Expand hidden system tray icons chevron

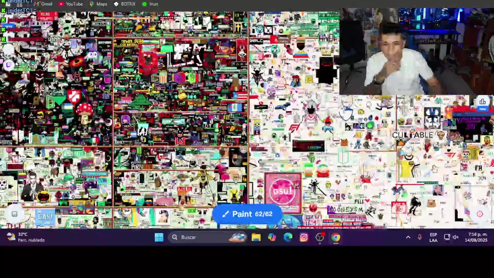point(408,237)
